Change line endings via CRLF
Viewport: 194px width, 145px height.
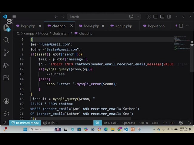(x=155, y=123)
